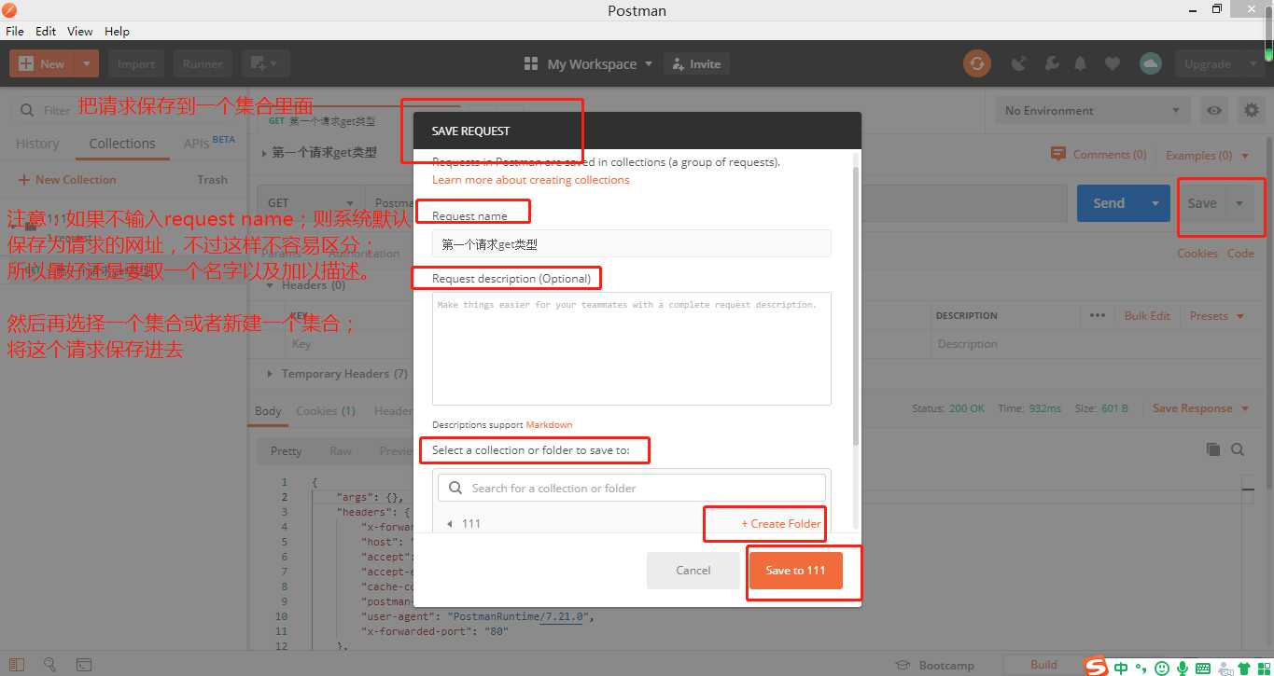Open the Send button dropdown arrow

pyautogui.click(x=1155, y=203)
